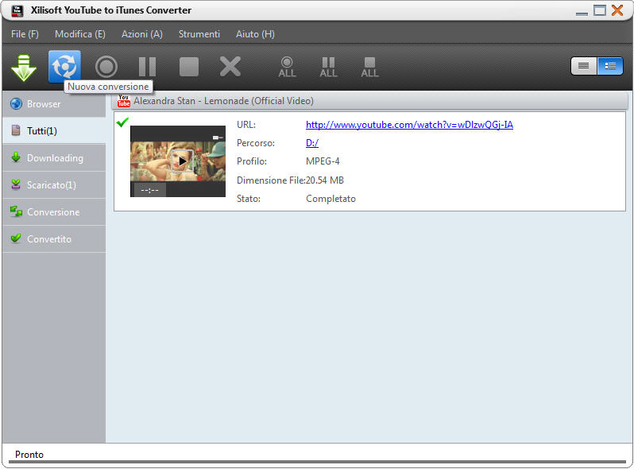The image size is (634, 469).
Task: Show the Scaricato(1) sidebar list
Action: tap(54, 185)
